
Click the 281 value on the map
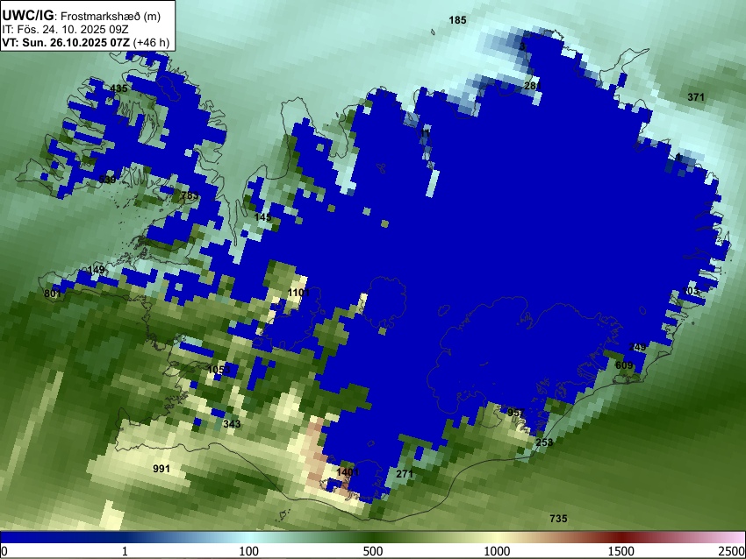pyautogui.click(x=533, y=86)
